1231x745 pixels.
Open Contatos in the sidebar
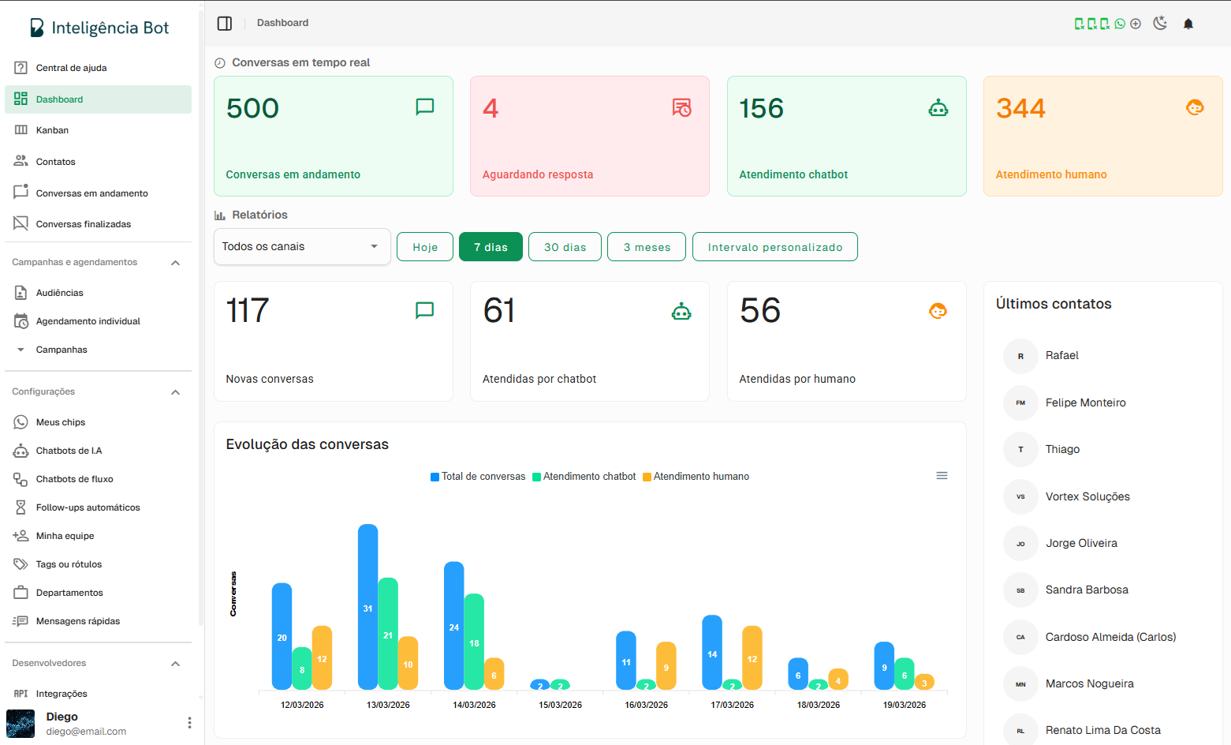[55, 162]
